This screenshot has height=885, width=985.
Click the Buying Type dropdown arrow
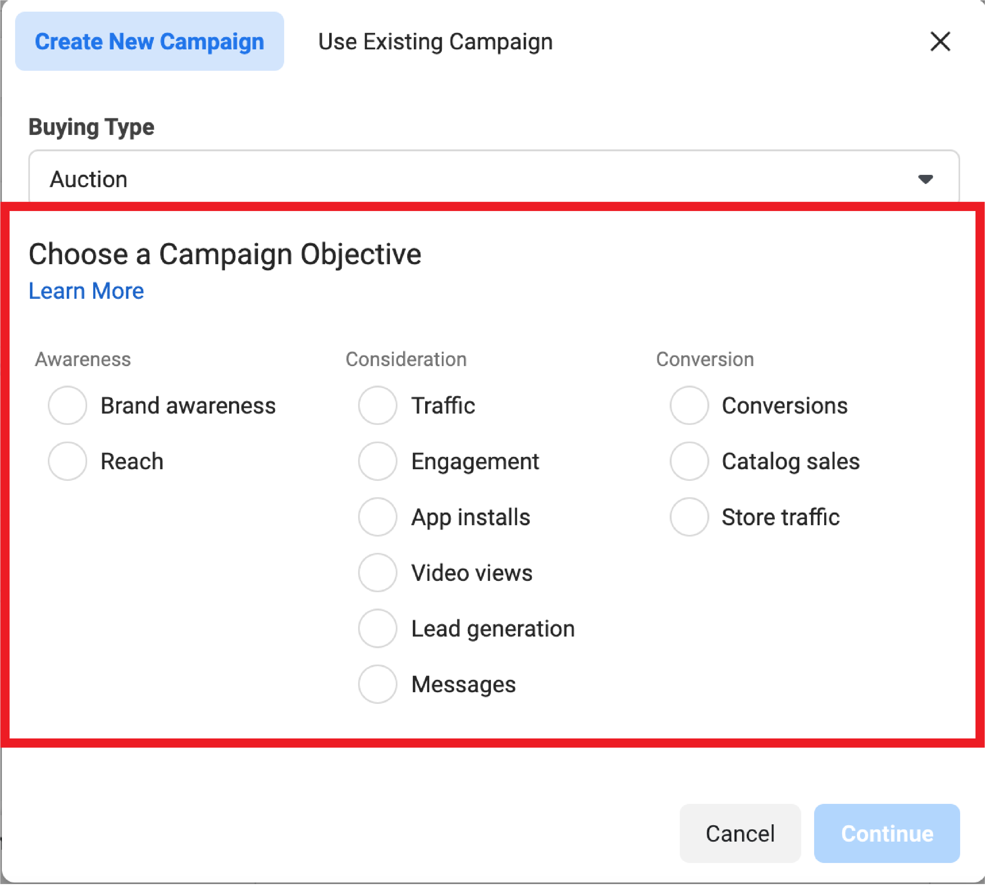[x=925, y=179]
